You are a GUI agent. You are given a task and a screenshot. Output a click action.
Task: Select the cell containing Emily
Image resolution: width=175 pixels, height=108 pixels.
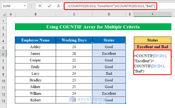click(x=35, y=67)
